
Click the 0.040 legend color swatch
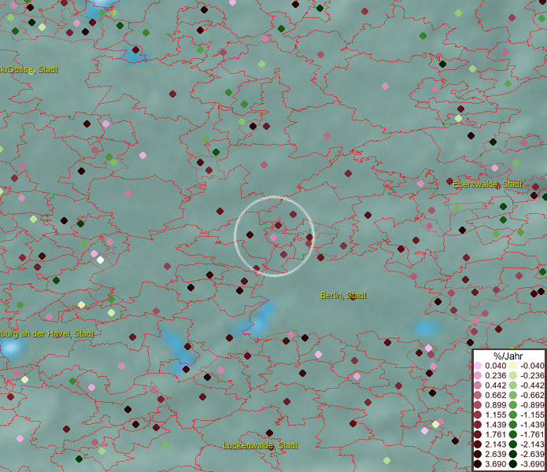[478, 366]
